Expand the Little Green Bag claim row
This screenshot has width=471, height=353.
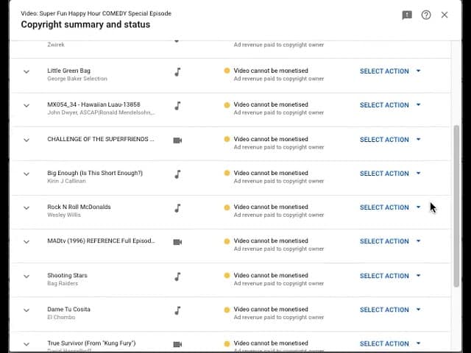[26, 72]
